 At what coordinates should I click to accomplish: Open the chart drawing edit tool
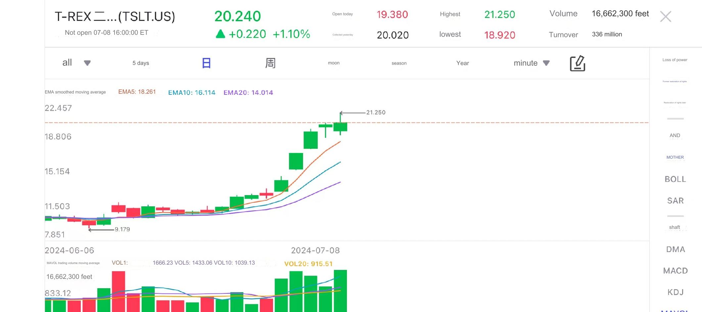577,63
